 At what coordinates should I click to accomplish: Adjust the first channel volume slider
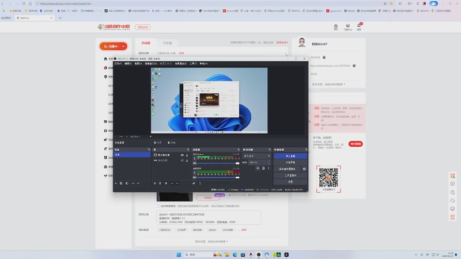coord(217,163)
